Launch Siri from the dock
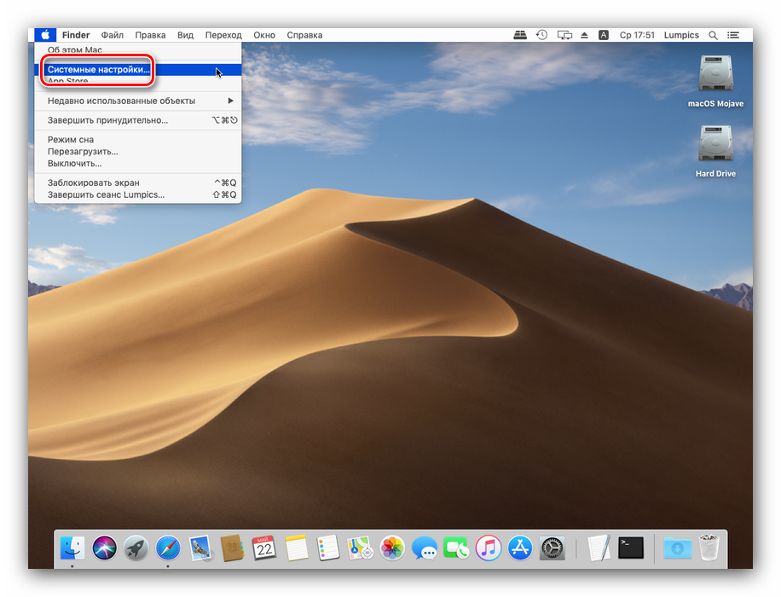Viewport: 781px width, 597px height. click(x=104, y=548)
